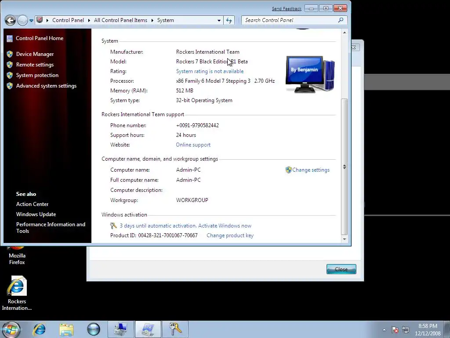Select Control Panel breadcrumb
Image resolution: width=450 pixels, height=338 pixels.
[68, 20]
